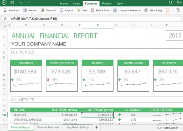Add a new sheet plus icon
The width and height of the screenshot is (183, 131).
97,127
